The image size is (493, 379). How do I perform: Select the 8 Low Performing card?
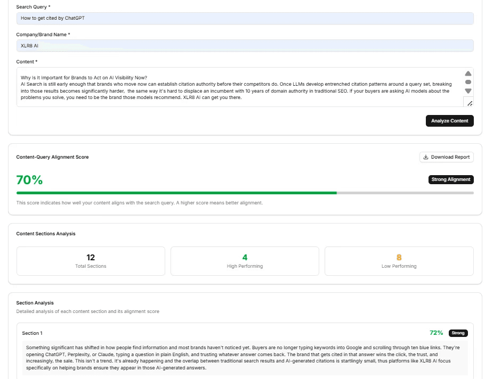[399, 261]
